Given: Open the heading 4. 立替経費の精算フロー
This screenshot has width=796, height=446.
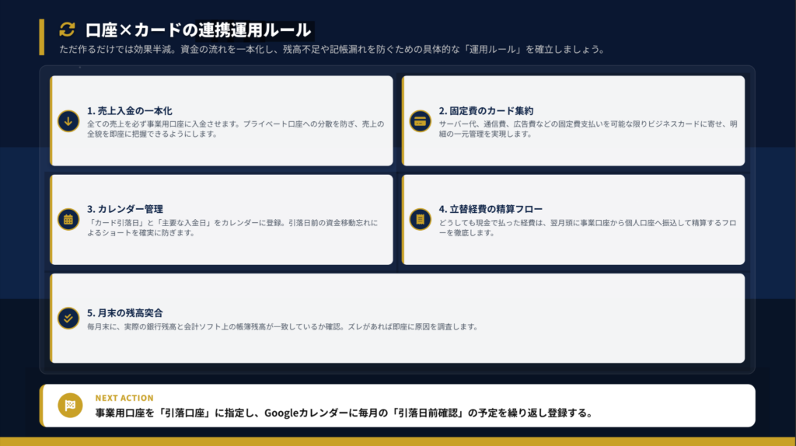Looking at the screenshot, I should pos(491,209).
